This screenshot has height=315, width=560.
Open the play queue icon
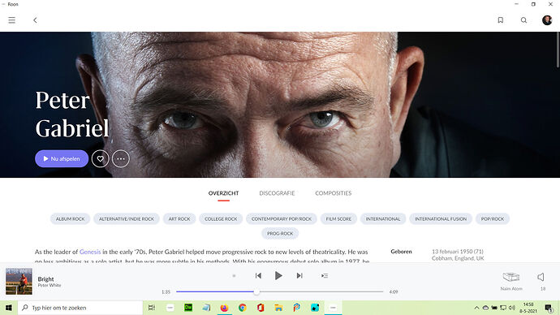[x=325, y=276]
